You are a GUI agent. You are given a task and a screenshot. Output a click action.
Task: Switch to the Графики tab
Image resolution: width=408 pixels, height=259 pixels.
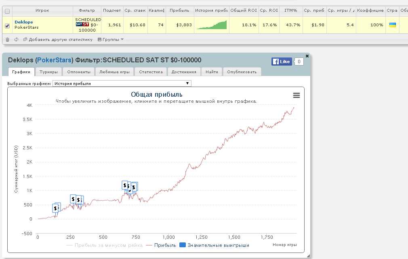click(21, 72)
